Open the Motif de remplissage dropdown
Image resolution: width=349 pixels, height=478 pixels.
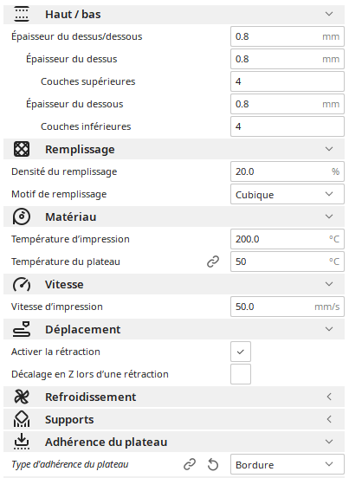(x=288, y=194)
